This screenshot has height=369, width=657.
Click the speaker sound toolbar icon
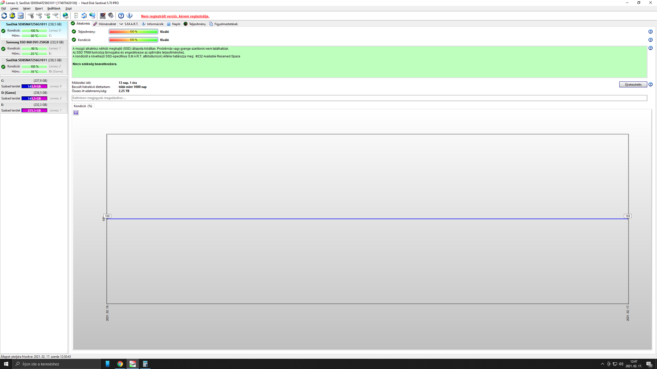point(111,16)
